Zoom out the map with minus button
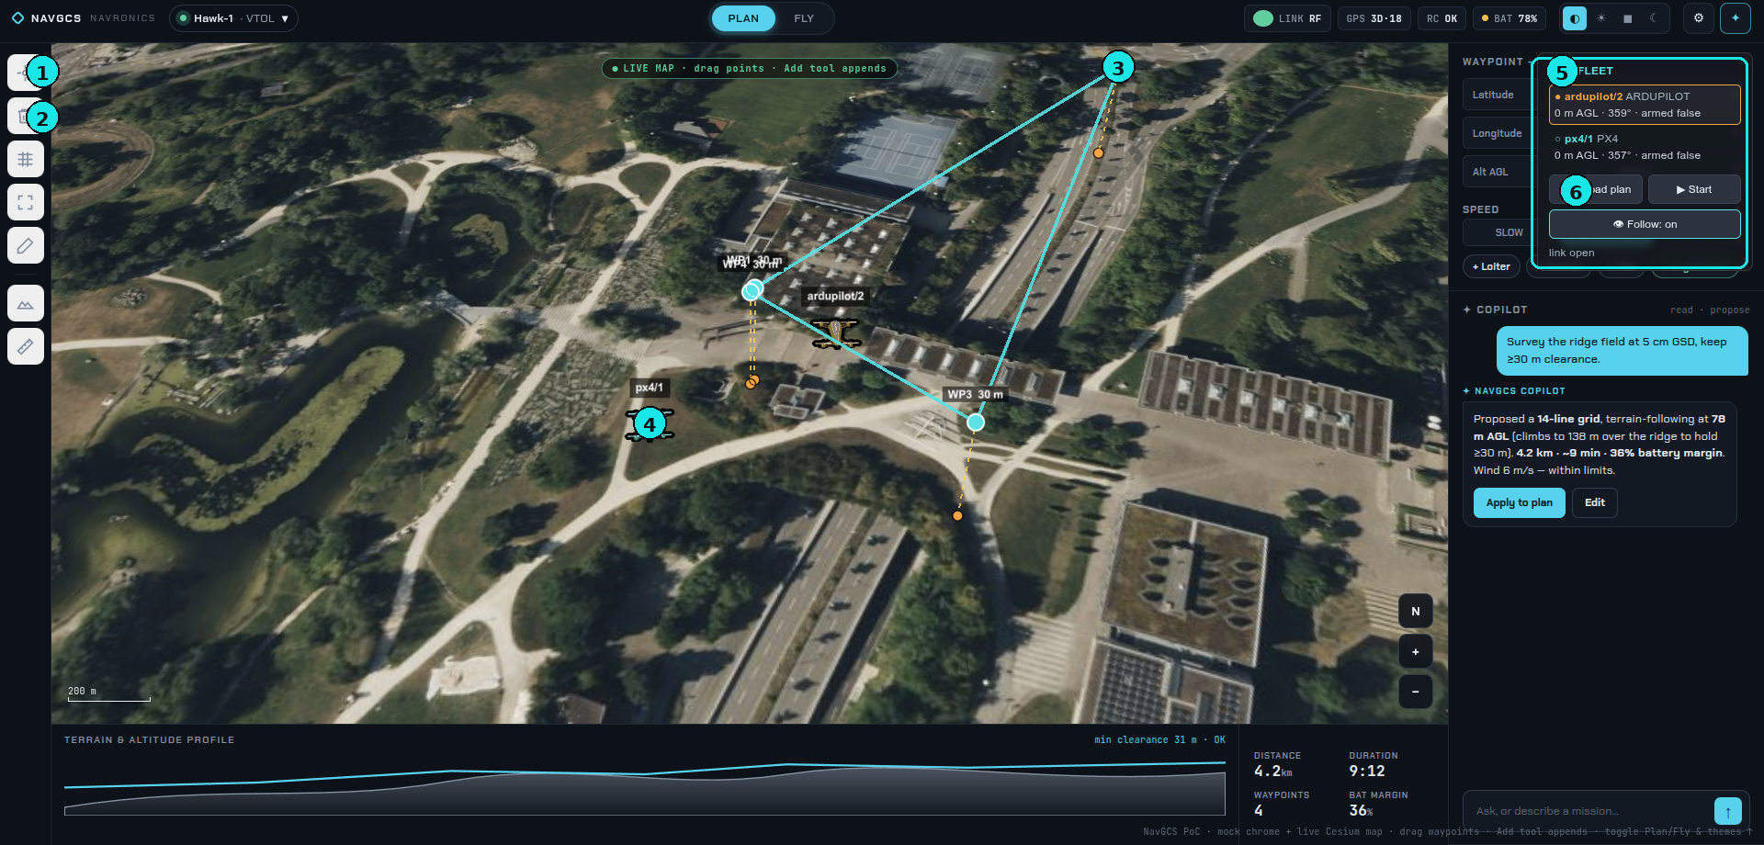The height and width of the screenshot is (845, 1764). coord(1415,692)
